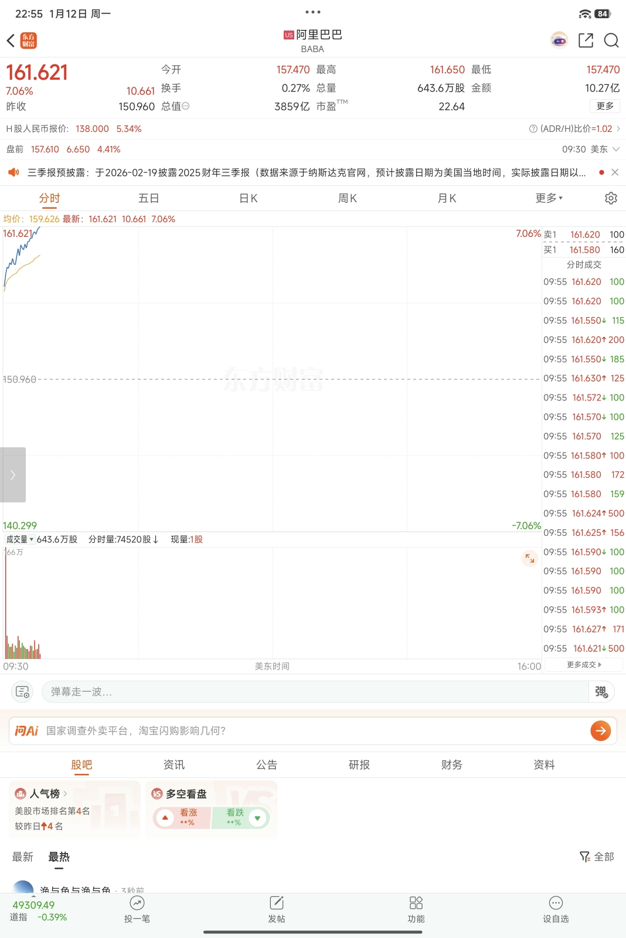Select the trade row 161.624 500
Image resolution: width=626 pixels, height=938 pixels.
(x=584, y=514)
